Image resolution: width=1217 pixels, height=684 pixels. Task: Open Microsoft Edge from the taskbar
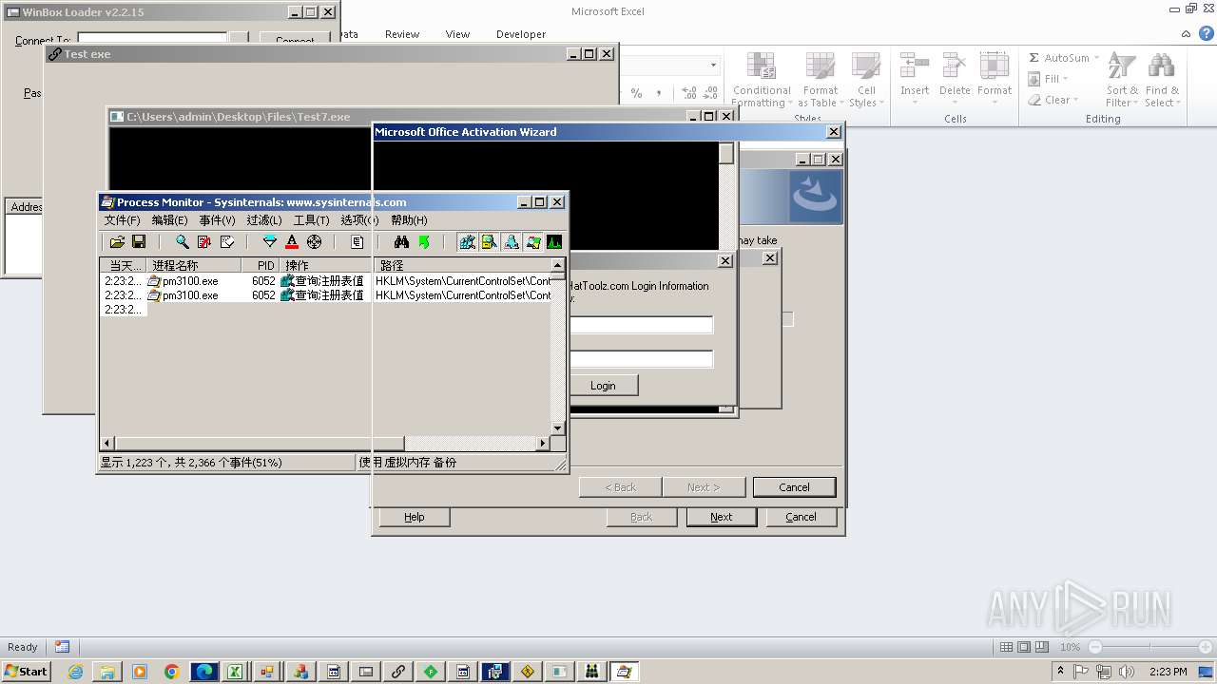pos(203,672)
